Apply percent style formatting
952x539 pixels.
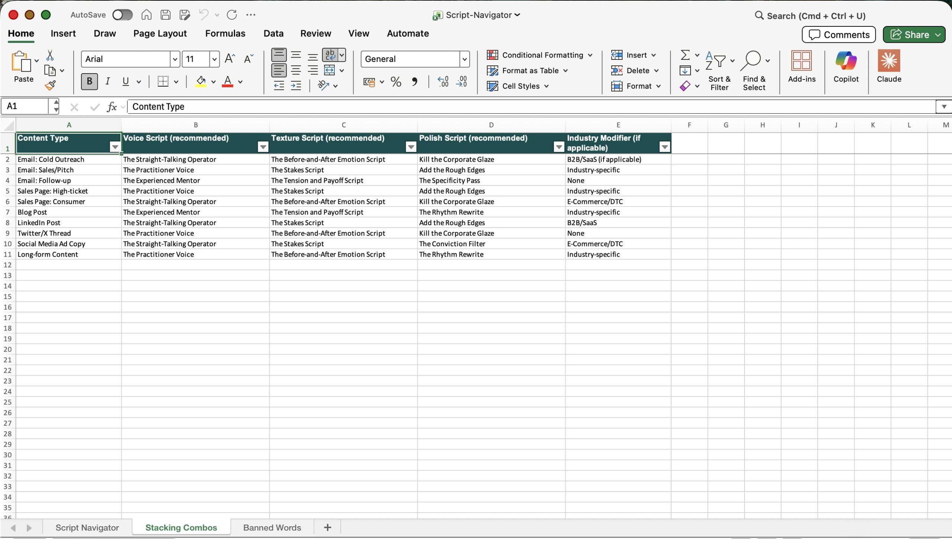point(396,82)
